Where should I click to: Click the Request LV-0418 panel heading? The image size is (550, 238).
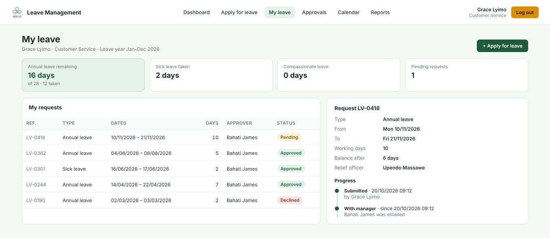(357, 108)
